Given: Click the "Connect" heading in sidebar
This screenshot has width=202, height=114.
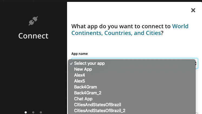Looking at the screenshot, I should coord(33,36).
